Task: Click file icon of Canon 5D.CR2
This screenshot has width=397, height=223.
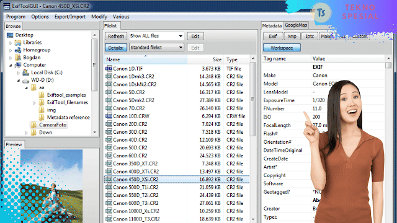Action: click(109, 92)
